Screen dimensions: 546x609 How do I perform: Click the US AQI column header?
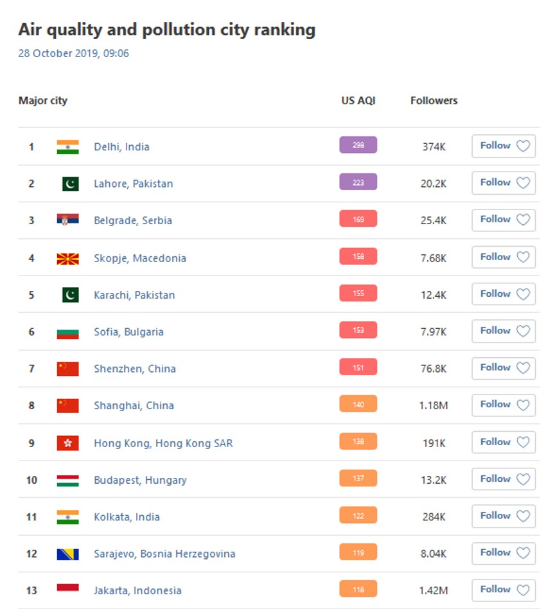pos(358,101)
